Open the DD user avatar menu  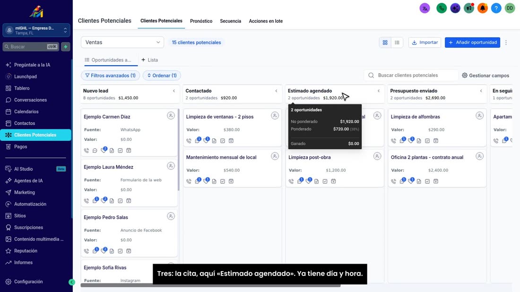pos(510,9)
